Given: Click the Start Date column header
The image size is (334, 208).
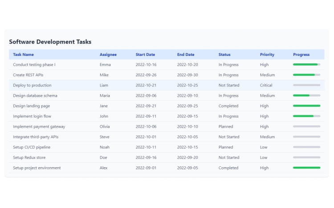Looking at the screenshot, I should (x=145, y=55).
